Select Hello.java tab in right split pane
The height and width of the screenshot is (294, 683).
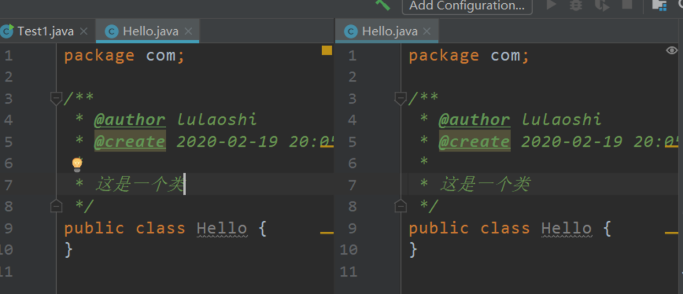389,31
